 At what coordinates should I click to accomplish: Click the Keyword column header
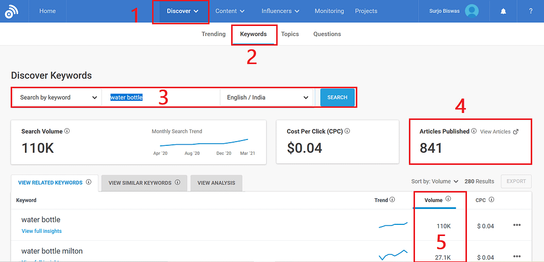point(27,200)
